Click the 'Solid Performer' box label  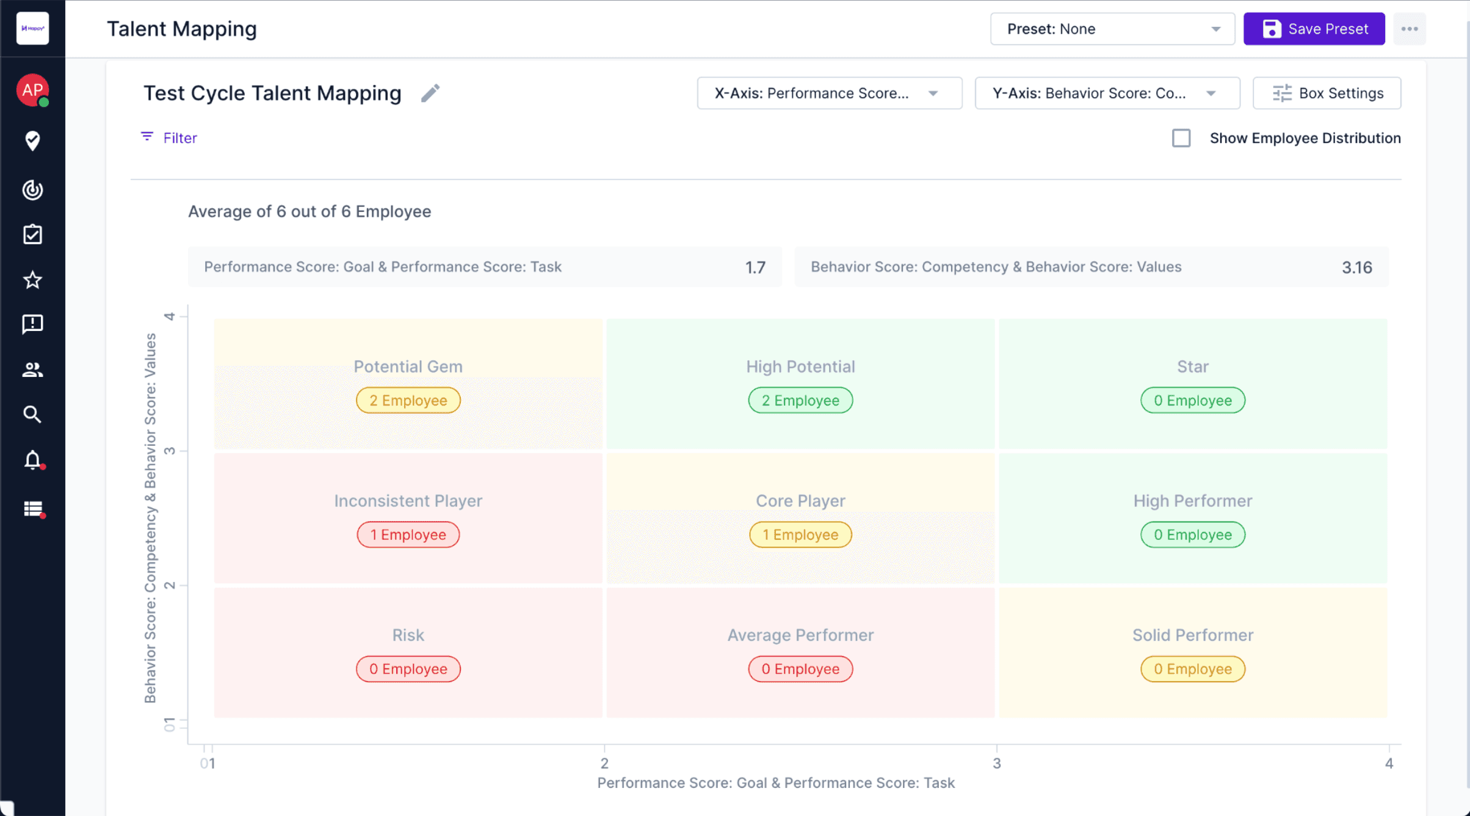coord(1193,635)
